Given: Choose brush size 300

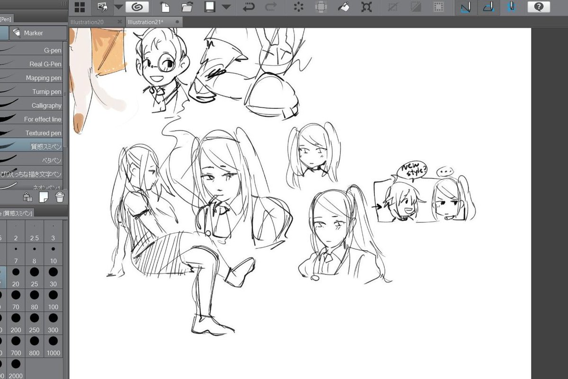Looking at the screenshot, I should (53, 323).
